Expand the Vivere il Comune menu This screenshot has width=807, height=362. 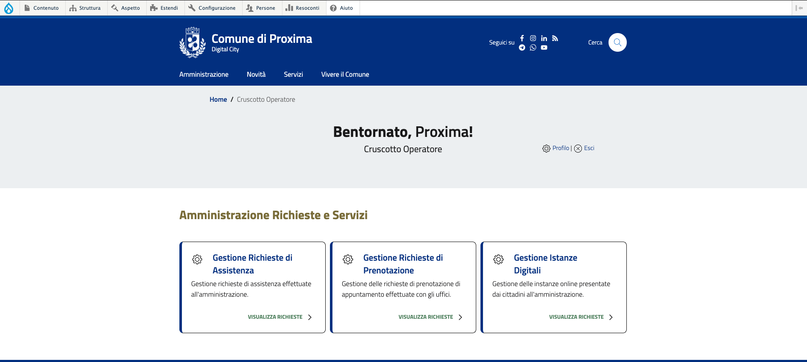tap(345, 75)
